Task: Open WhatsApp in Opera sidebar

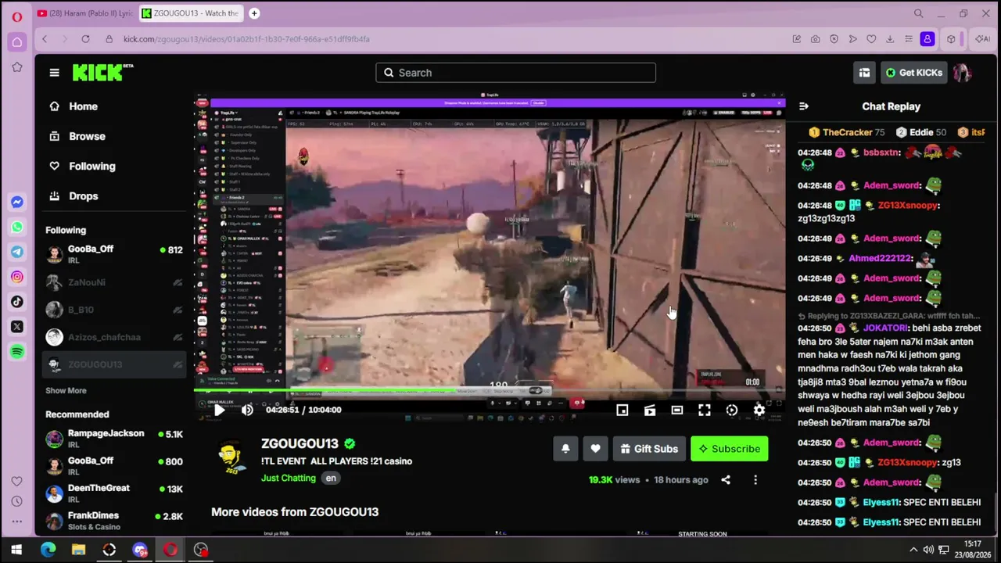Action: pos(16,228)
